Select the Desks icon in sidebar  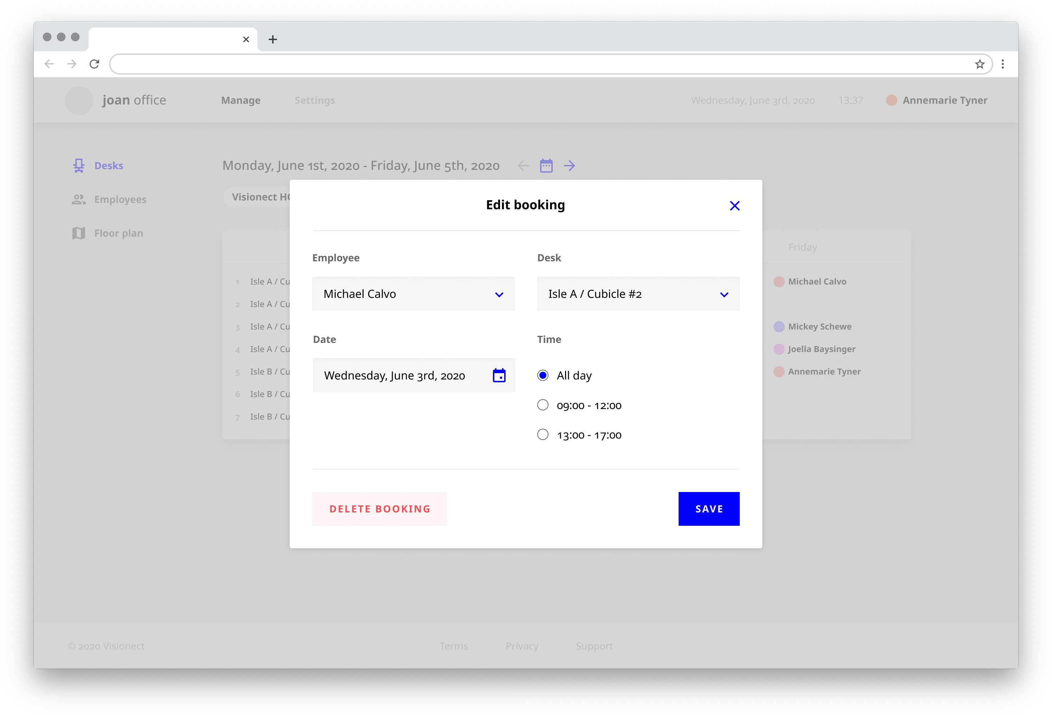(78, 165)
